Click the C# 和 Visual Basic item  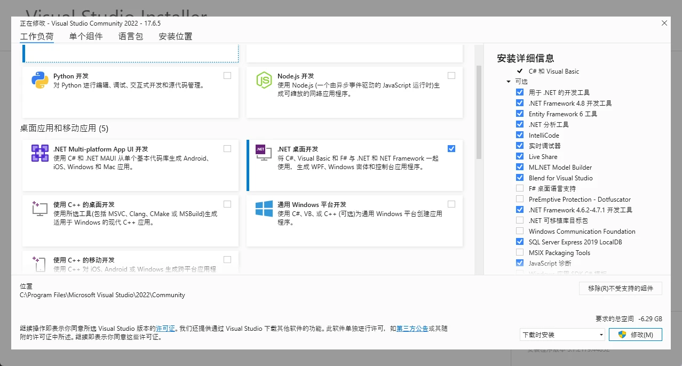(x=554, y=71)
